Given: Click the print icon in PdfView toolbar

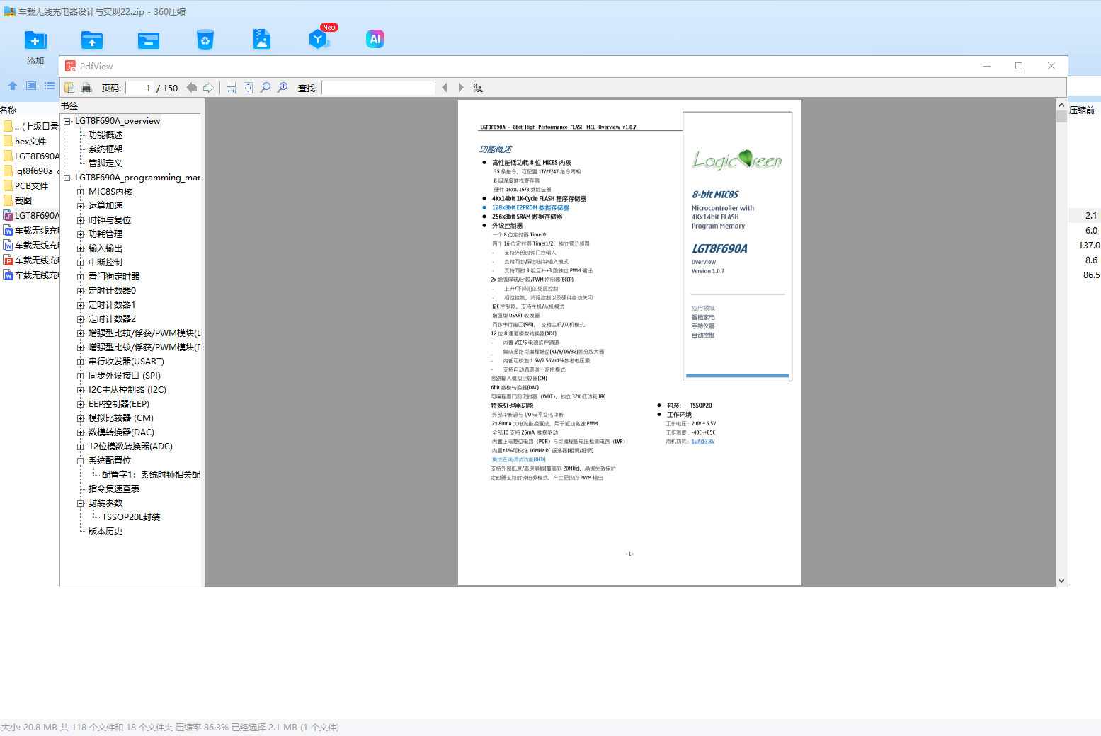Looking at the screenshot, I should click(x=86, y=88).
